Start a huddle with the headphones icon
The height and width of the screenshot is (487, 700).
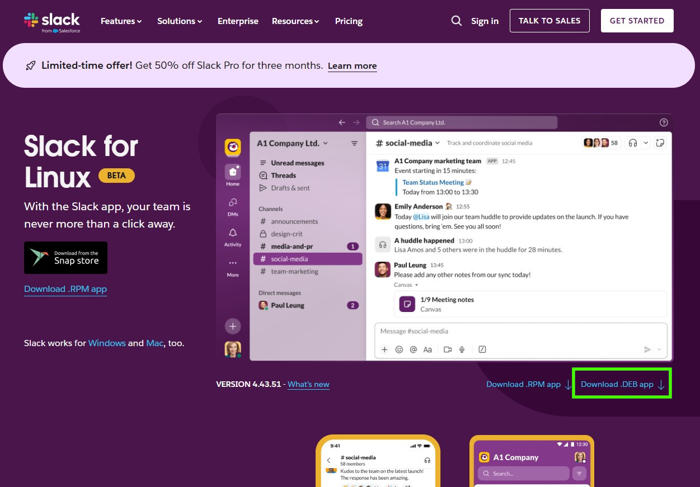click(633, 143)
